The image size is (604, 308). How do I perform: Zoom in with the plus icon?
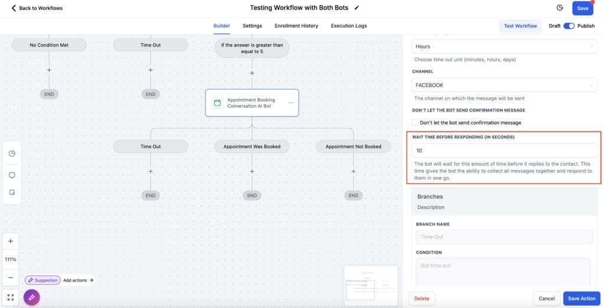[x=11, y=241]
